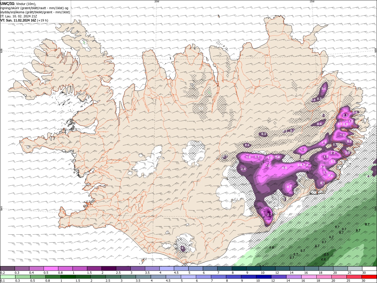Click the '0.1' legend label

pos(3,281)
